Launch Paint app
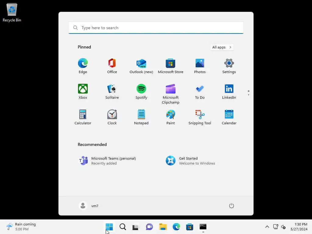 pos(171,117)
